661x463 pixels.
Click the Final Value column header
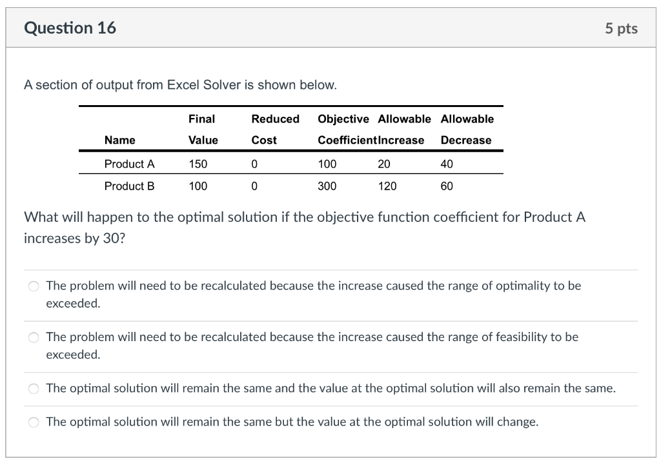click(x=202, y=129)
